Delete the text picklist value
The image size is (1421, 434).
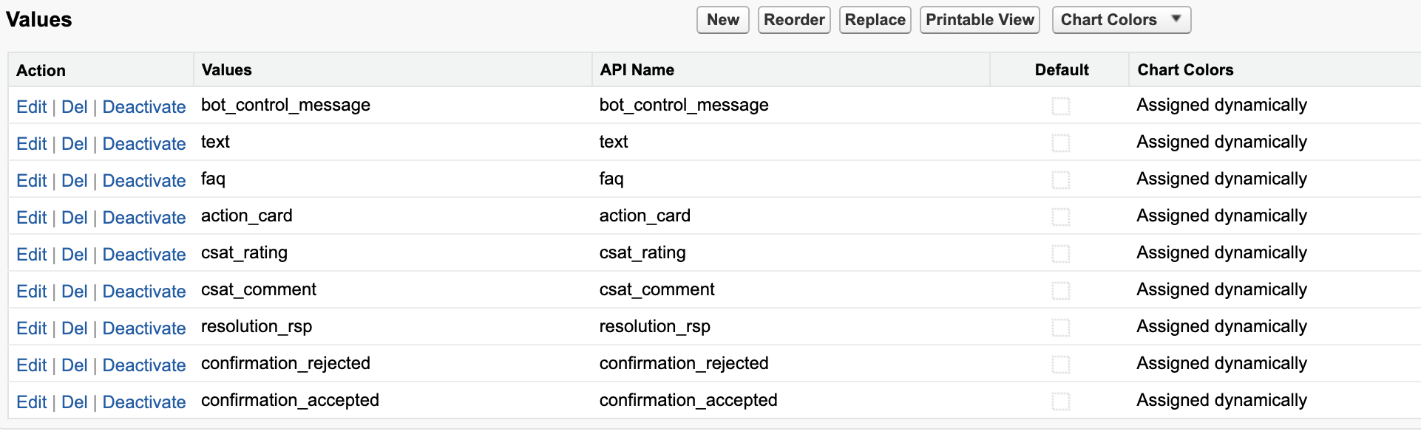(74, 144)
